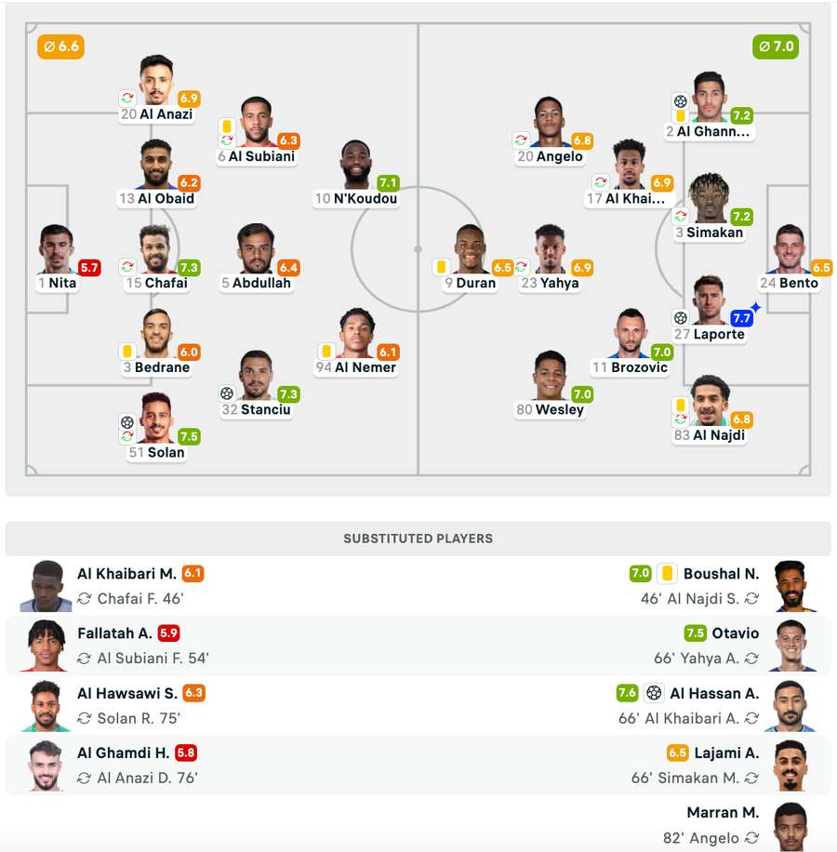Image resolution: width=837 pixels, height=852 pixels.
Task: Click the goal icon beside Al Hassan A.
Action: [654, 693]
